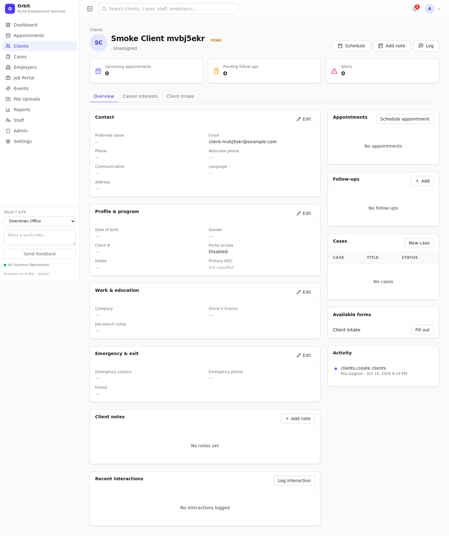449x536 pixels.
Task: Open notifications via the bell icon
Action: [415, 9]
